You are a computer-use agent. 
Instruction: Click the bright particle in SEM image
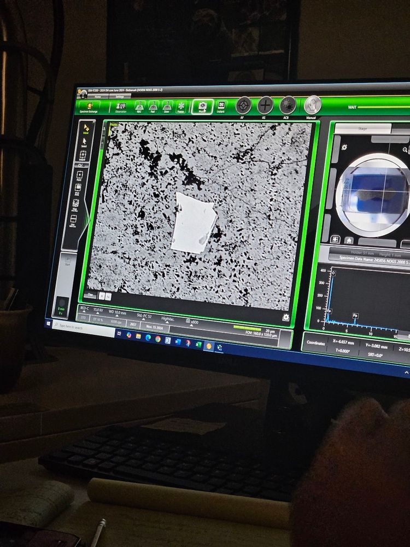(194, 223)
